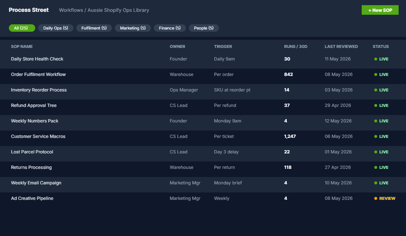
Task: Click the 118 runs value
Action: 288,167
